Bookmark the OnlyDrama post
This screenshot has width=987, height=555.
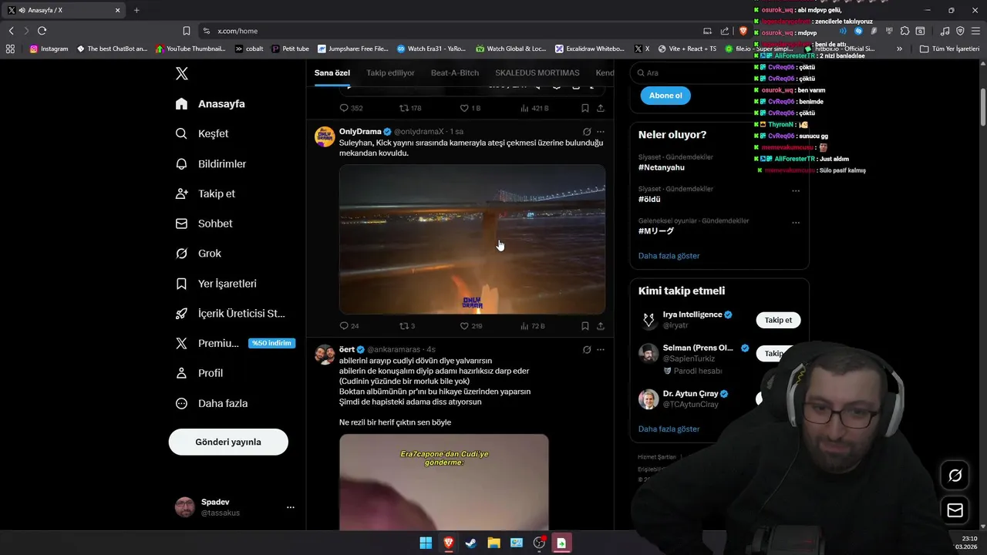[585, 326]
